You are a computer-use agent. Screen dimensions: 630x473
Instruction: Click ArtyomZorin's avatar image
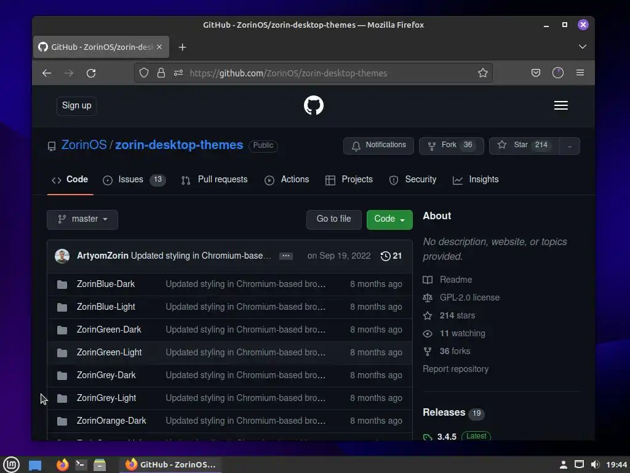point(62,256)
